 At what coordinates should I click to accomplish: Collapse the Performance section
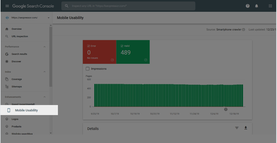(x=45, y=47)
